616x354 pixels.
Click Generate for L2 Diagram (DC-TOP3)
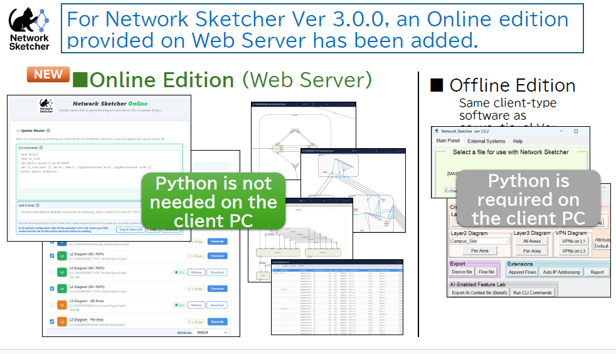tap(217, 288)
